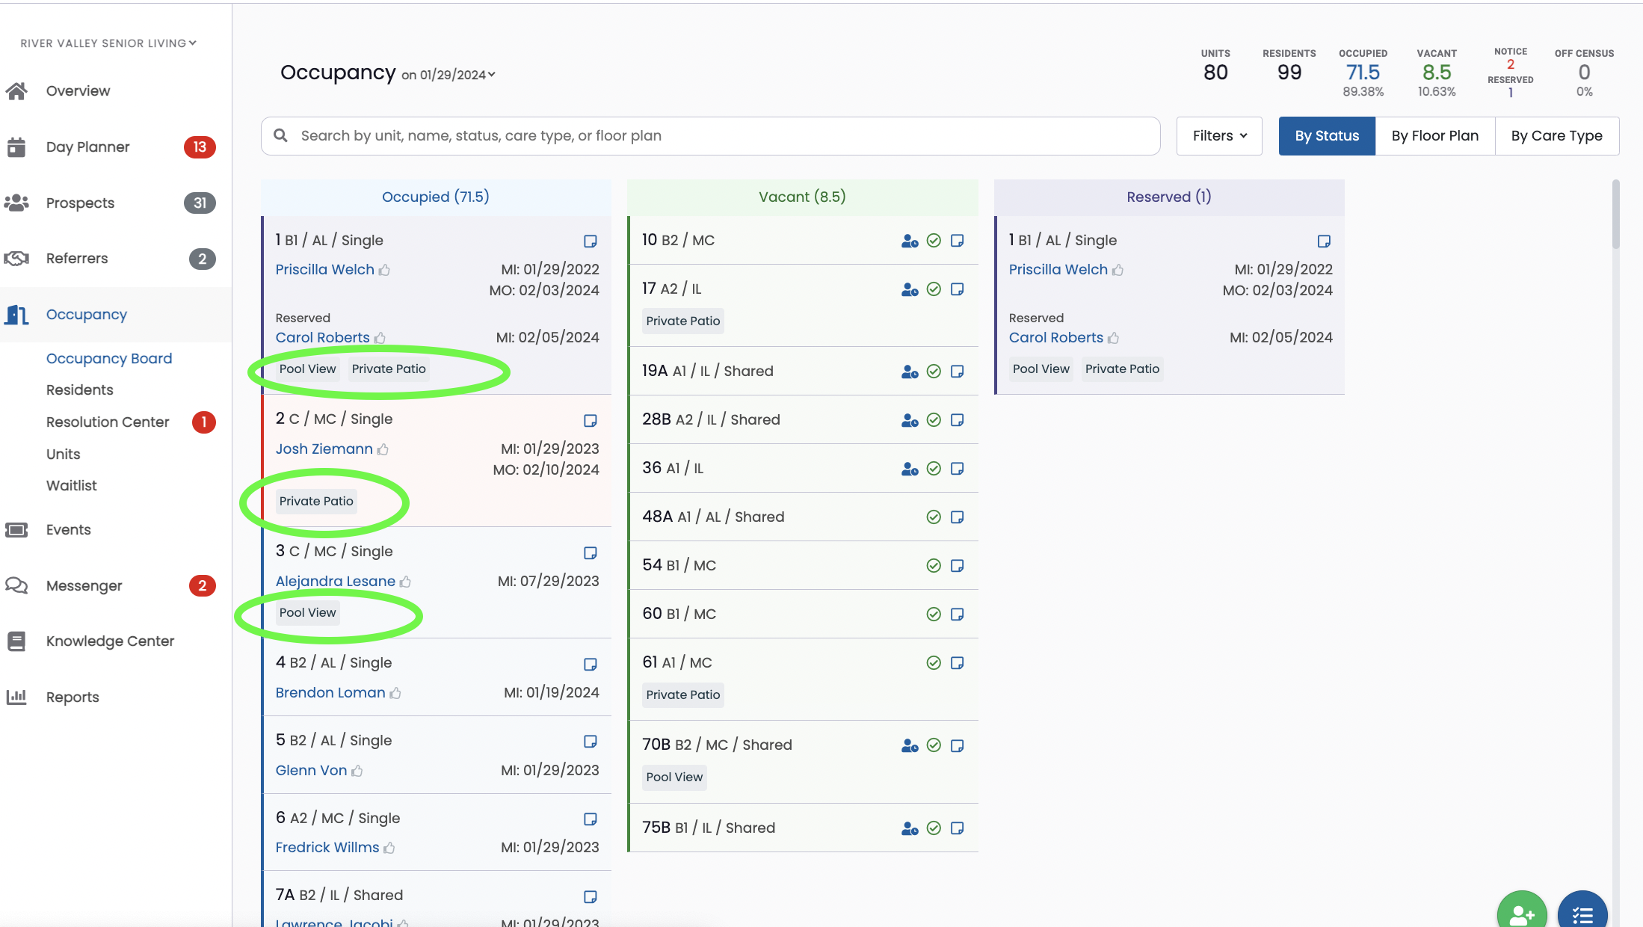This screenshot has height=927, width=1643.
Task: Open the Overview home icon
Action: coord(16,90)
